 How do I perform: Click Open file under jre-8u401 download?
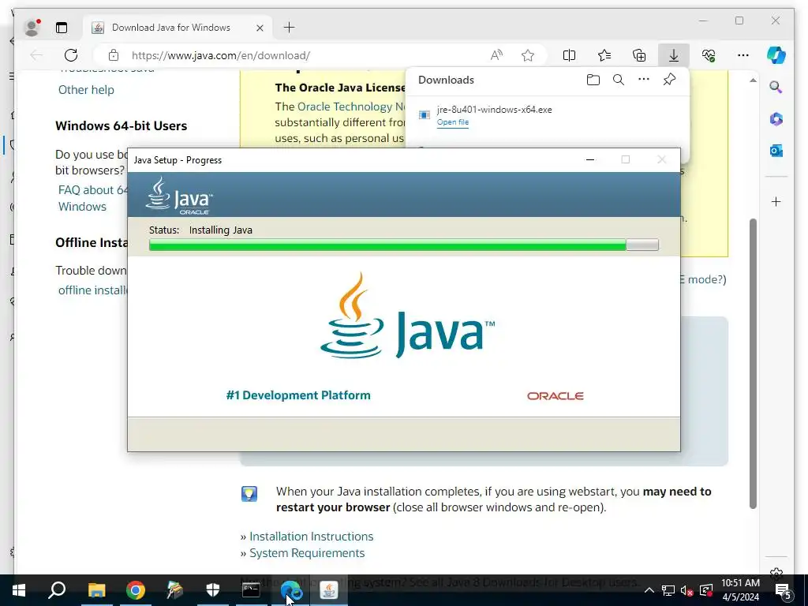click(453, 122)
